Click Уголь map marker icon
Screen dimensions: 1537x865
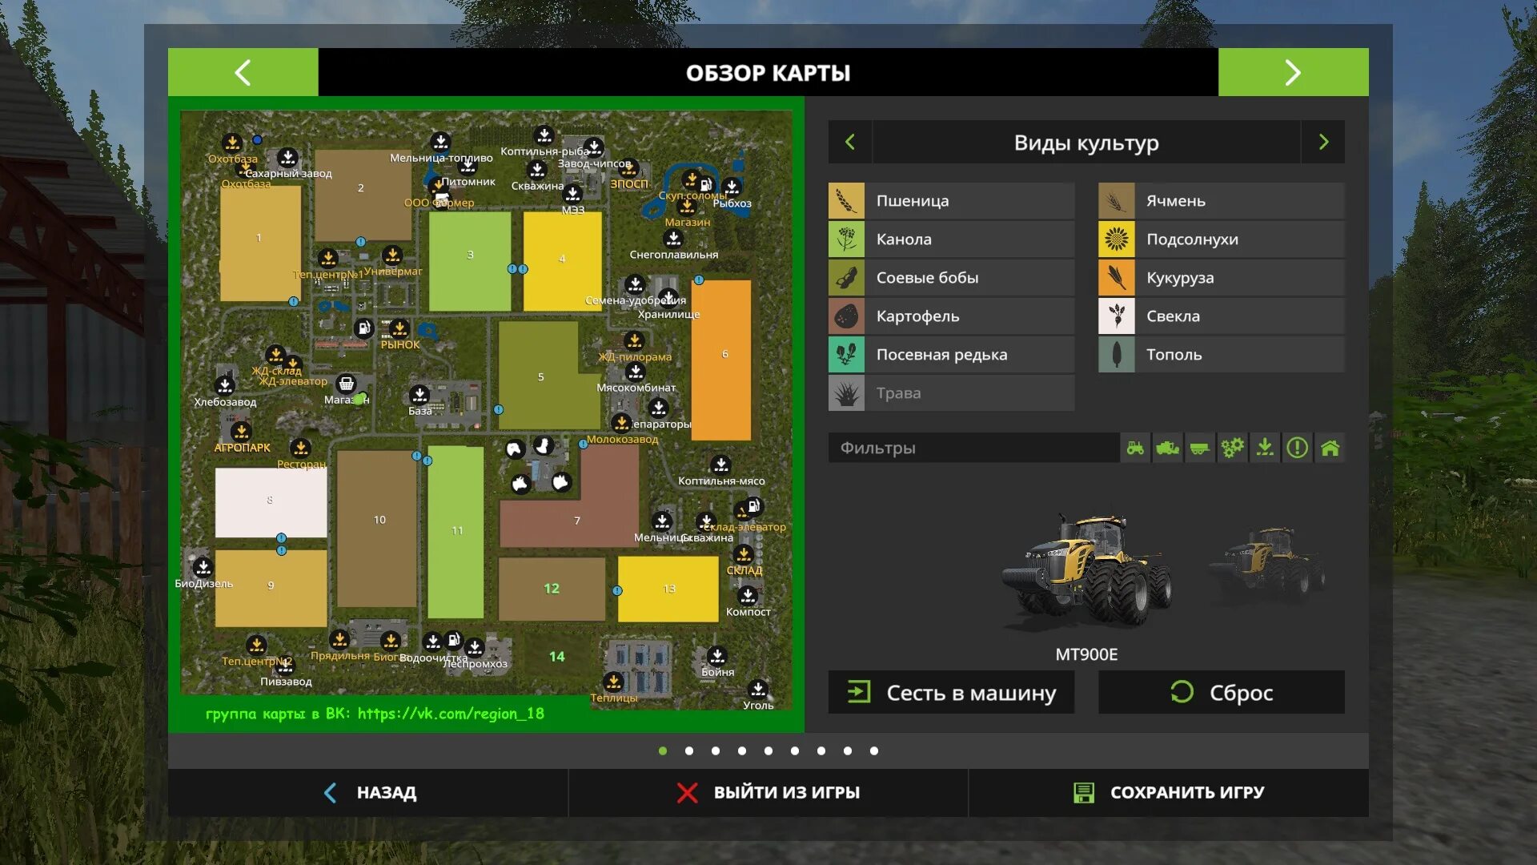[758, 690]
